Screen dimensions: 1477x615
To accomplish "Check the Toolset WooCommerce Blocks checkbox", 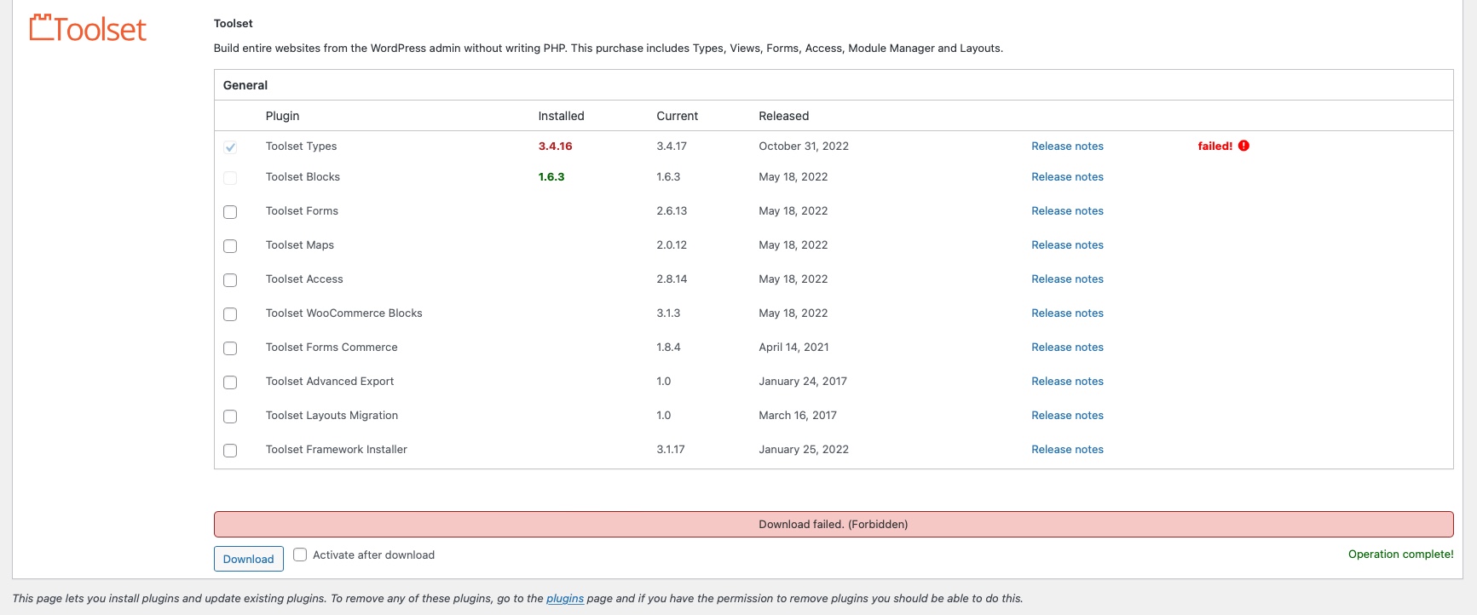I will pos(230,314).
